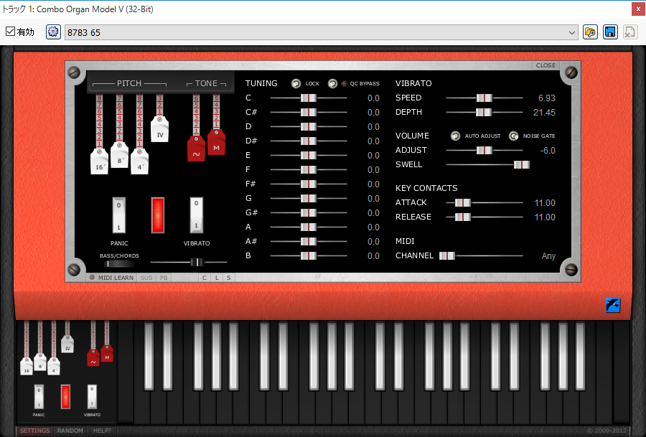Click the 4' pitch drawbar handle
Viewport: 646px width, 437px height.
[140, 161]
